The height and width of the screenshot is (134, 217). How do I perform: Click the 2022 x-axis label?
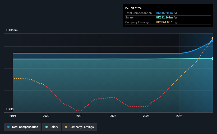point(113,116)
